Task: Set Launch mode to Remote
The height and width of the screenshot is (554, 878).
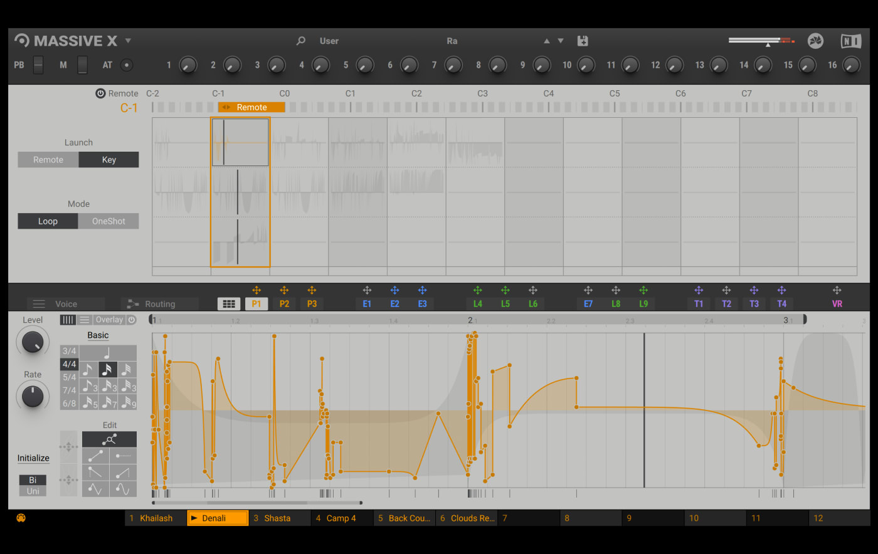Action: tap(48, 160)
